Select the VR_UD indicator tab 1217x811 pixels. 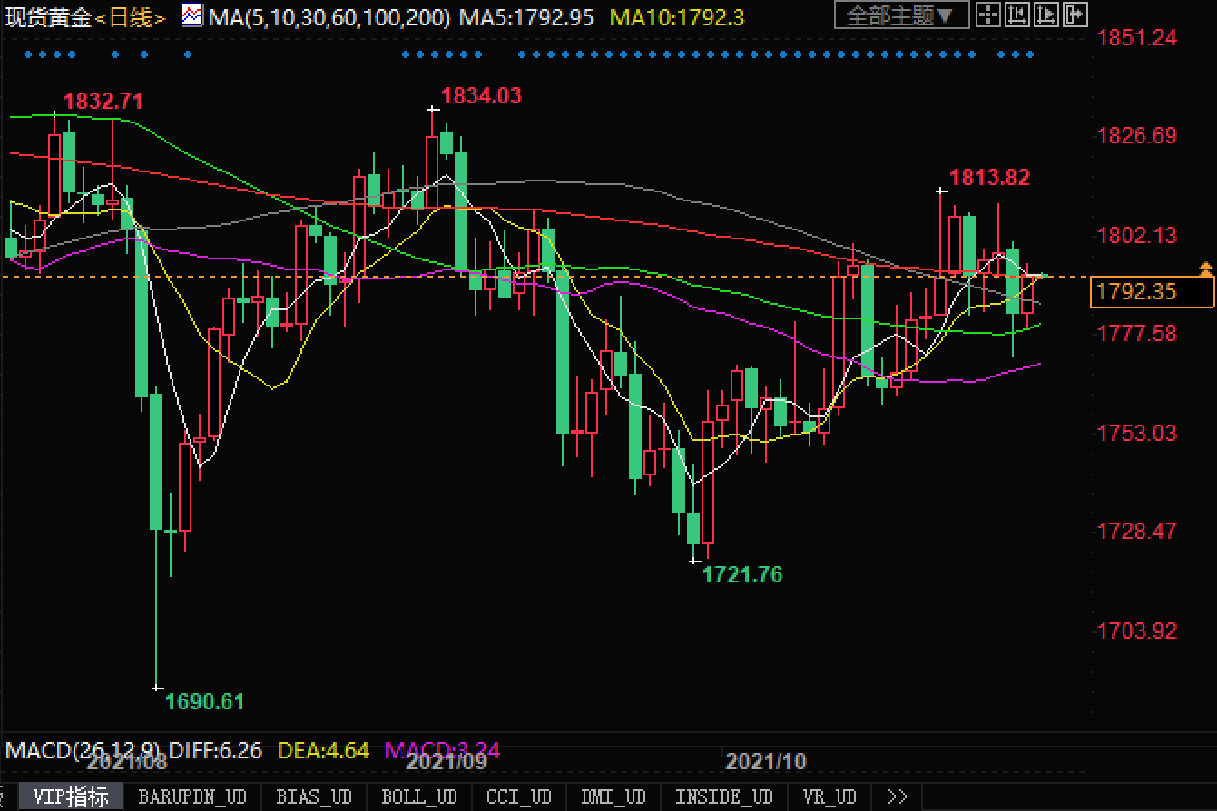pos(829,797)
